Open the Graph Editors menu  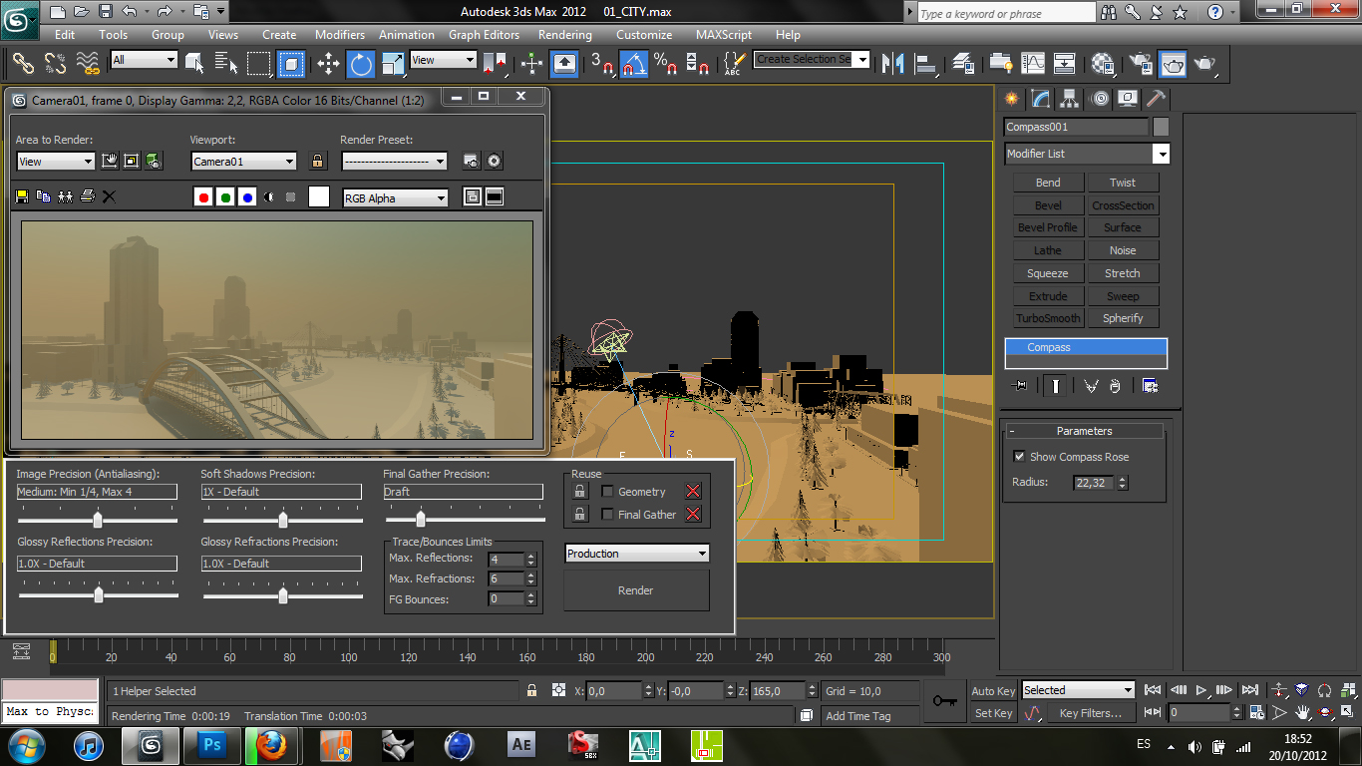click(x=484, y=34)
